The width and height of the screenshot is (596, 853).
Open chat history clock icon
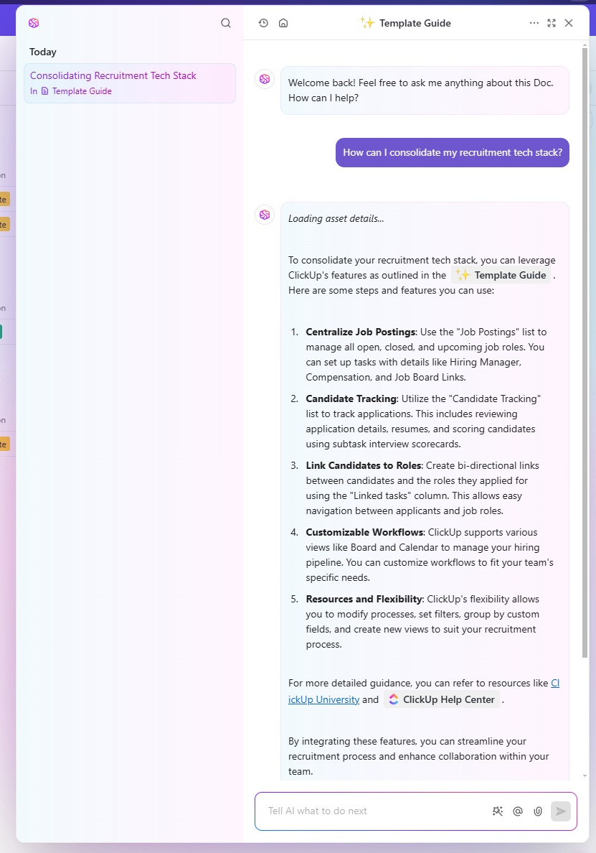click(x=263, y=23)
